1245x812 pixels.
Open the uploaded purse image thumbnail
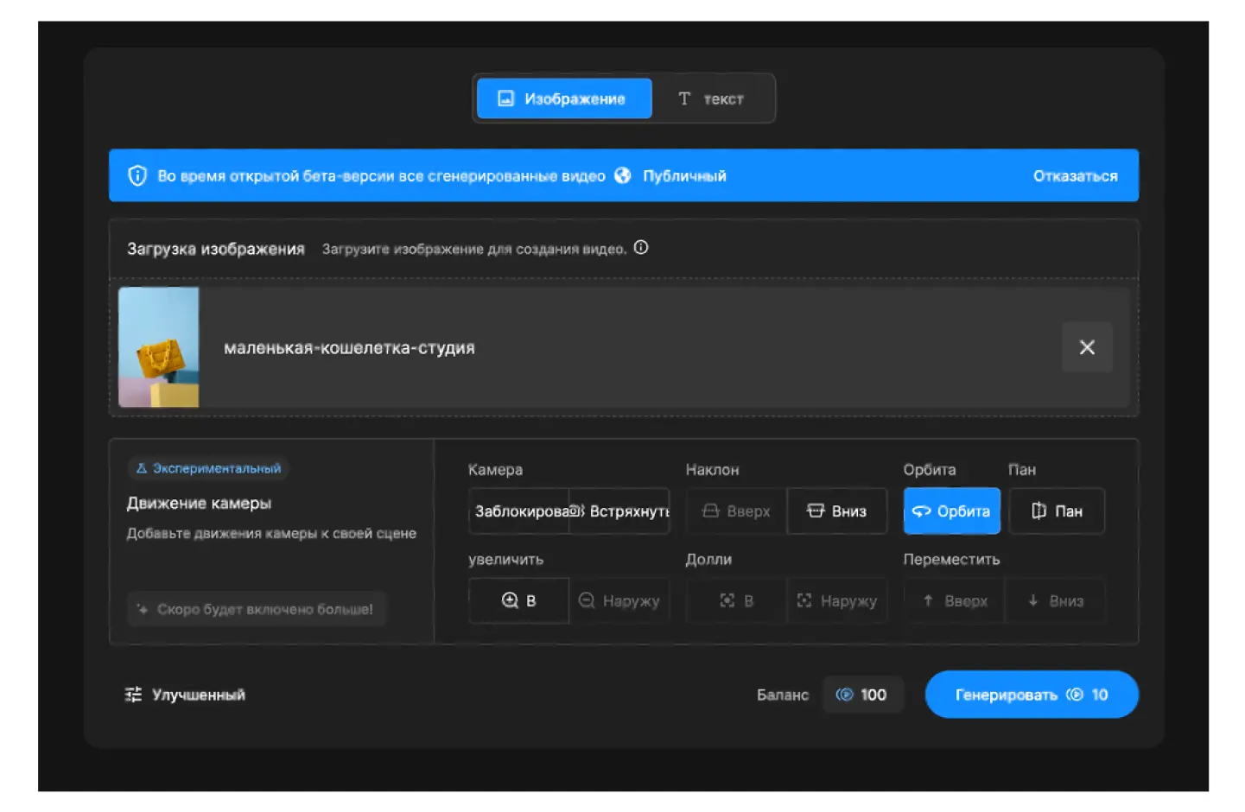pos(159,347)
